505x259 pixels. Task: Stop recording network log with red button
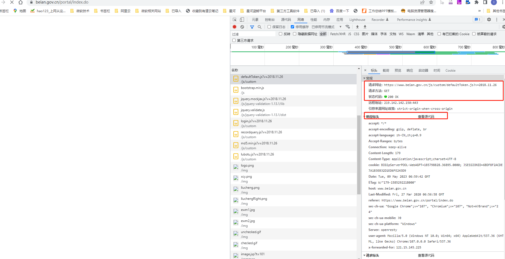pyautogui.click(x=234, y=27)
